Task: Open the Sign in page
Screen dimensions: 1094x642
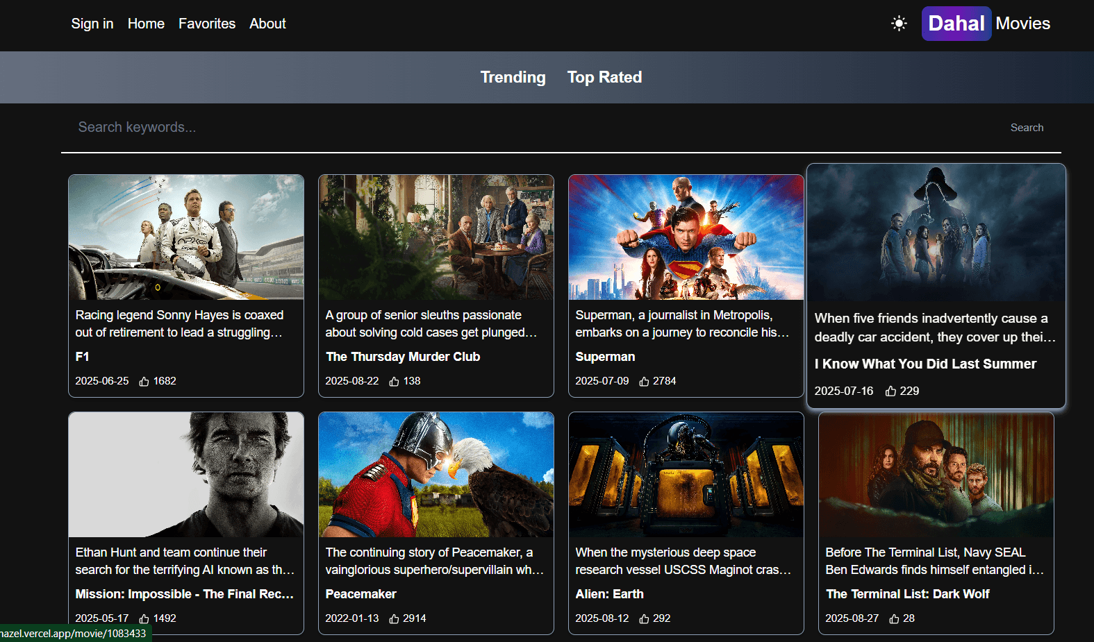Action: [x=92, y=24]
